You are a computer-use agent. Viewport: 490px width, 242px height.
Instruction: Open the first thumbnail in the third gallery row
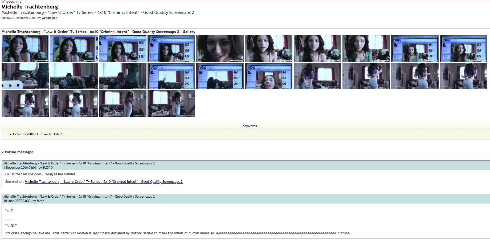tap(25, 104)
